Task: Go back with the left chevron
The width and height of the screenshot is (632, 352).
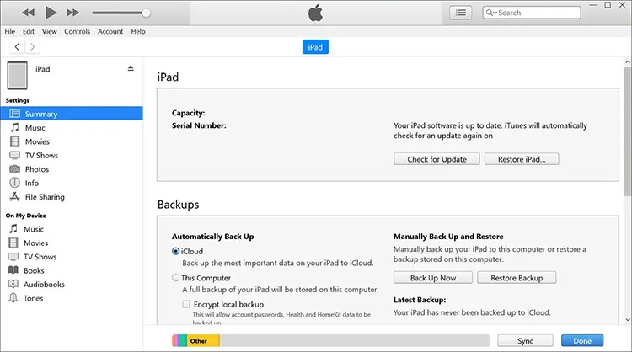Action: coord(17,46)
